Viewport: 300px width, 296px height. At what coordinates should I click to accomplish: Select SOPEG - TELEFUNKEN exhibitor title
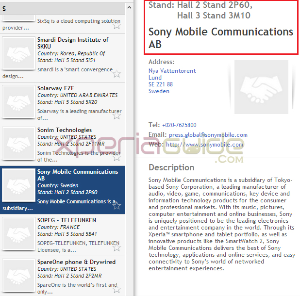coord(67,220)
